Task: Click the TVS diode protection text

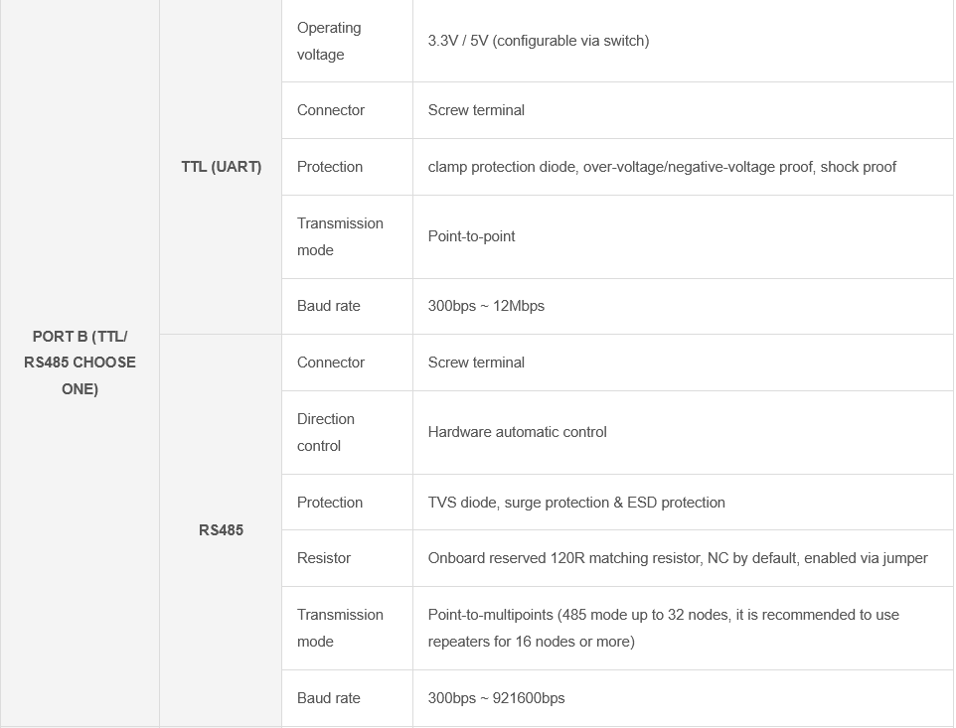Action: coord(576,503)
